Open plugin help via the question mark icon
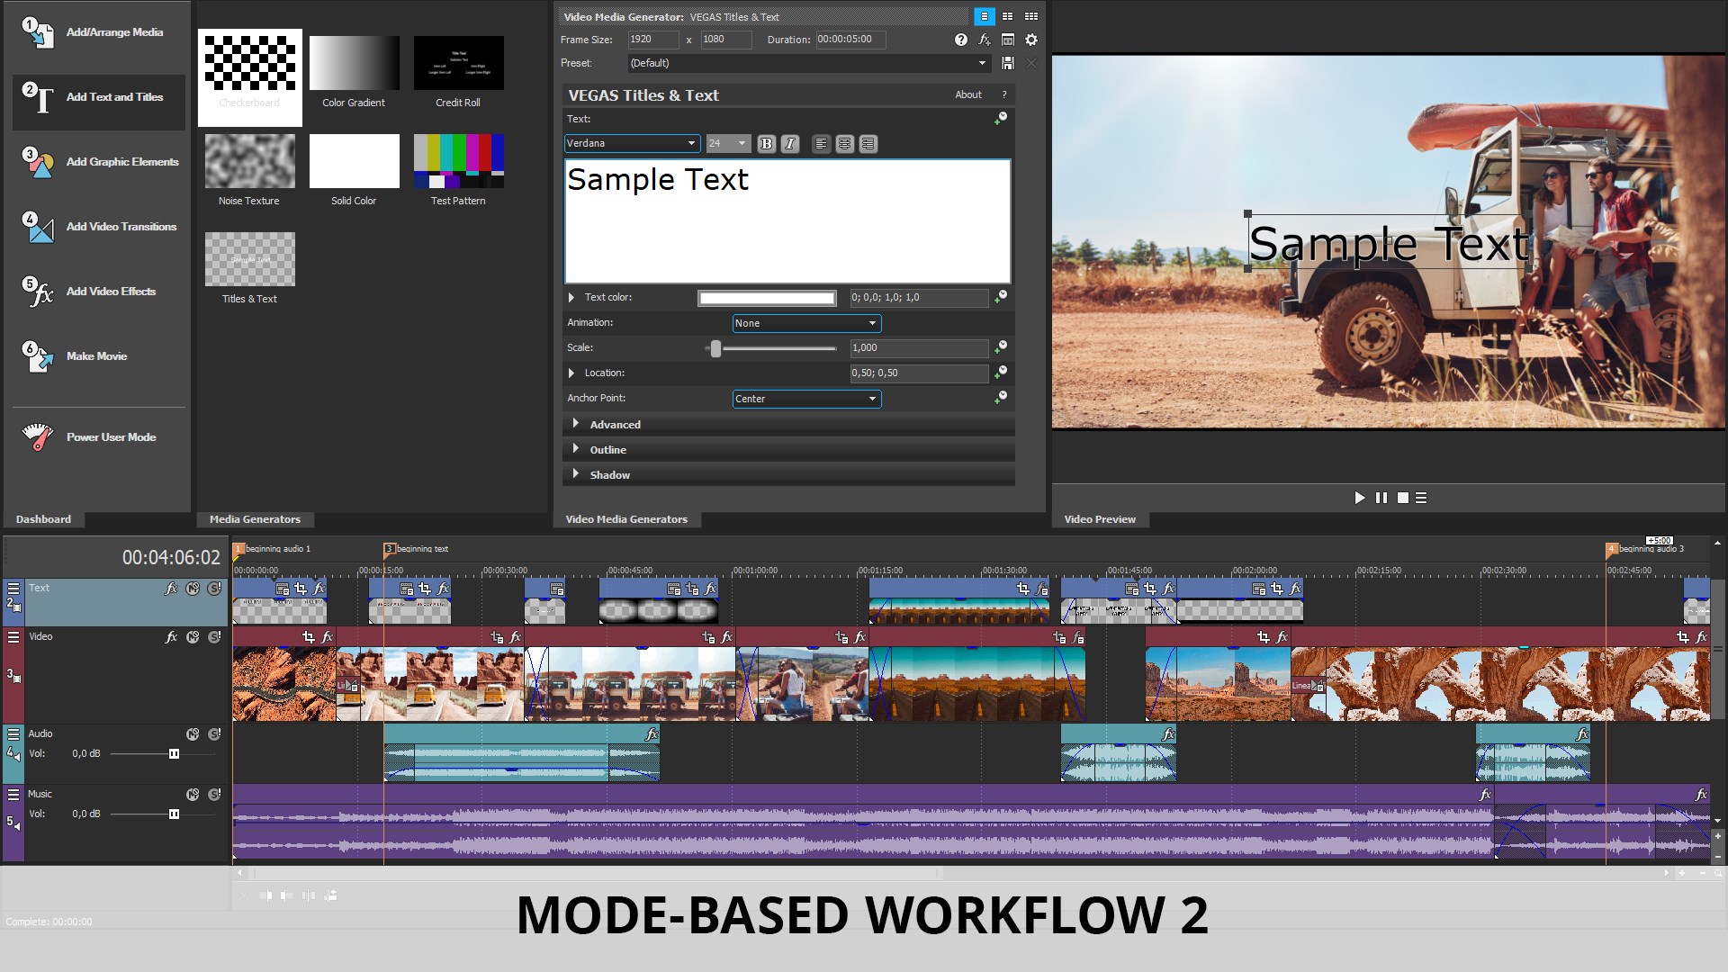 961,40
